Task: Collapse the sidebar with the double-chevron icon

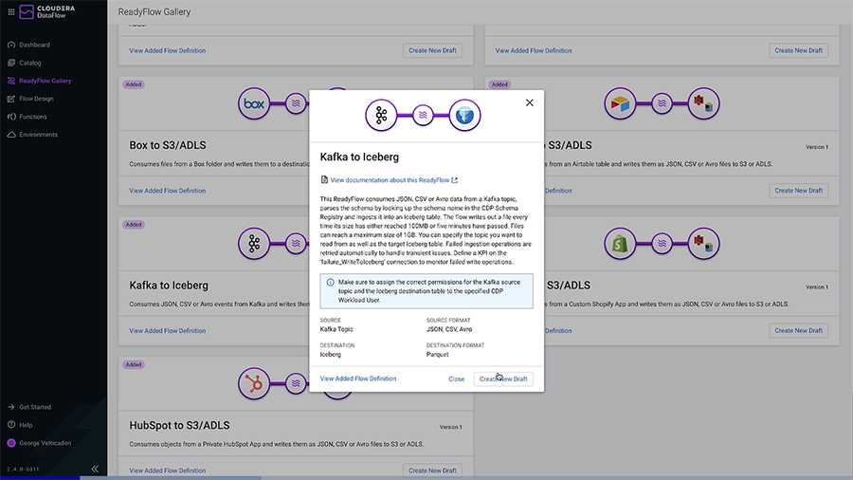Action: (95, 469)
